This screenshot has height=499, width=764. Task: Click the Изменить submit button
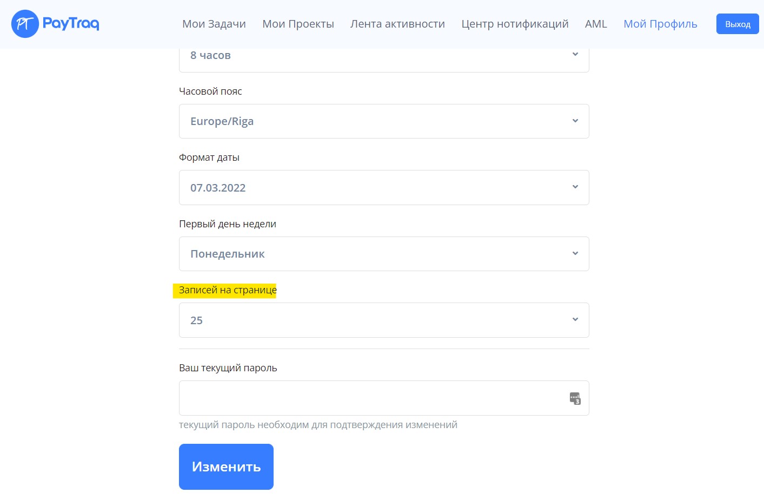point(226,467)
